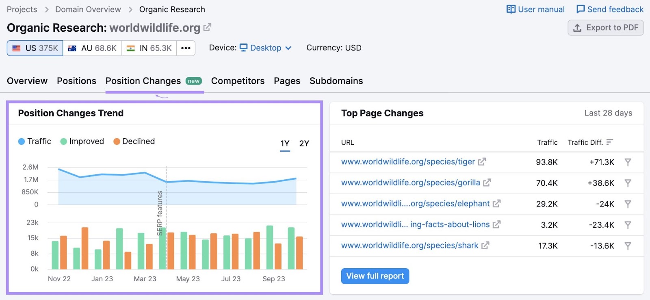Click the Export to PDF button
The image size is (650, 300).
[x=605, y=28]
